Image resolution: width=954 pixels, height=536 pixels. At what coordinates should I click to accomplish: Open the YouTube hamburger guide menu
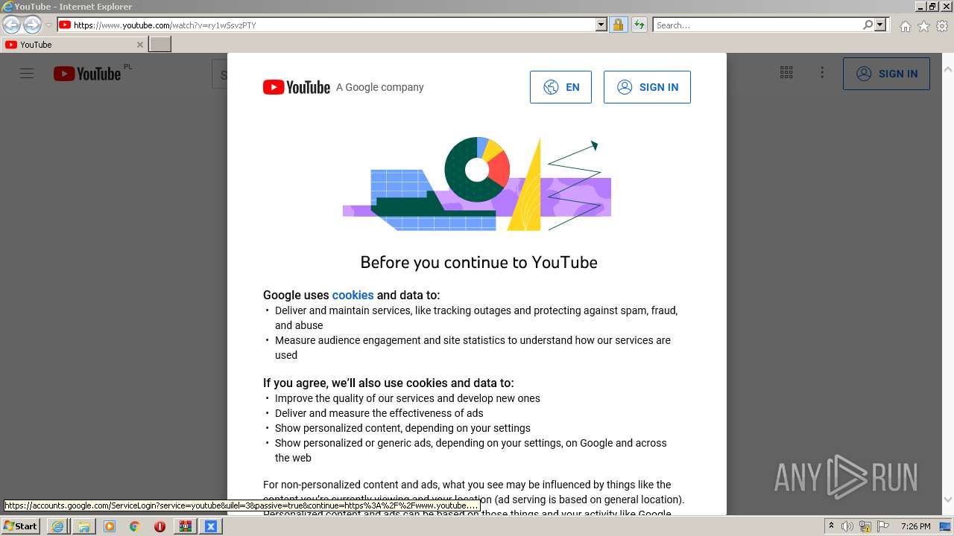coord(27,74)
